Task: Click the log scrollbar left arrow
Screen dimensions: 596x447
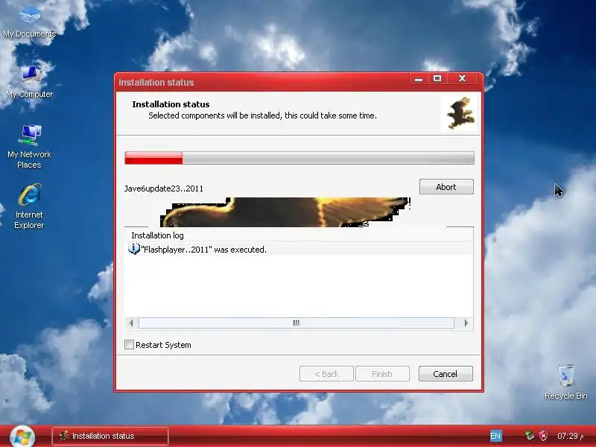Action: tap(132, 323)
